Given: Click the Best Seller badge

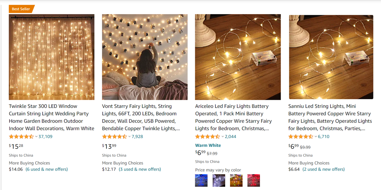Looking at the screenshot, I should tap(22, 9).
